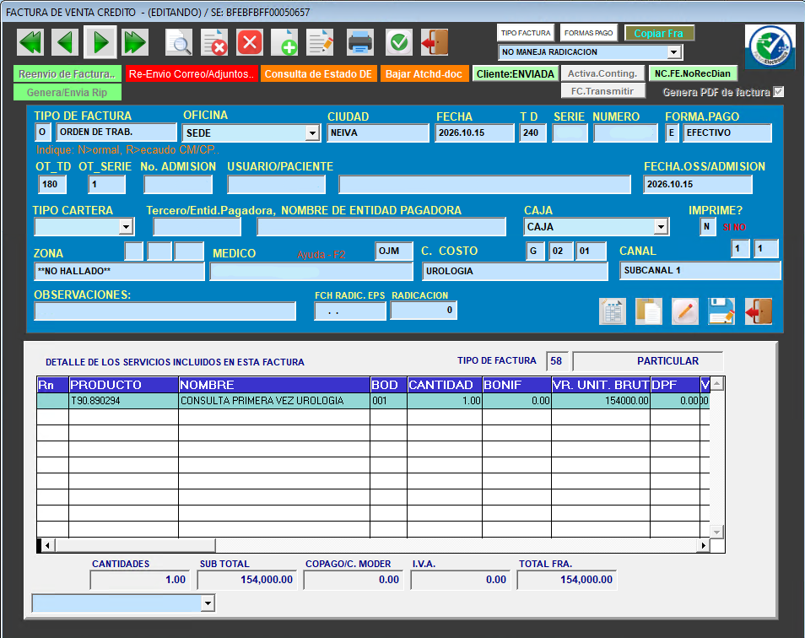Image resolution: width=805 pixels, height=638 pixels.
Task: Click Re-Envio Correo/Adjuntos red button
Action: 191,74
